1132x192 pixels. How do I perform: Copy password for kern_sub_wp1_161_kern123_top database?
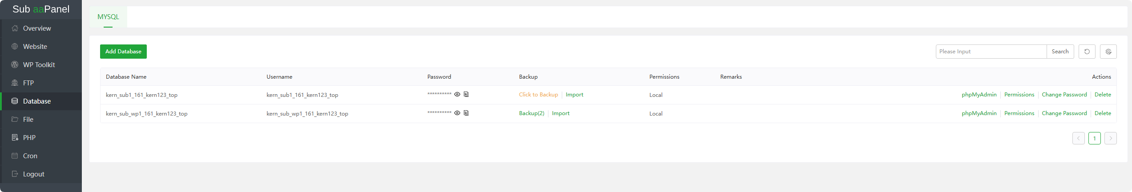(466, 113)
